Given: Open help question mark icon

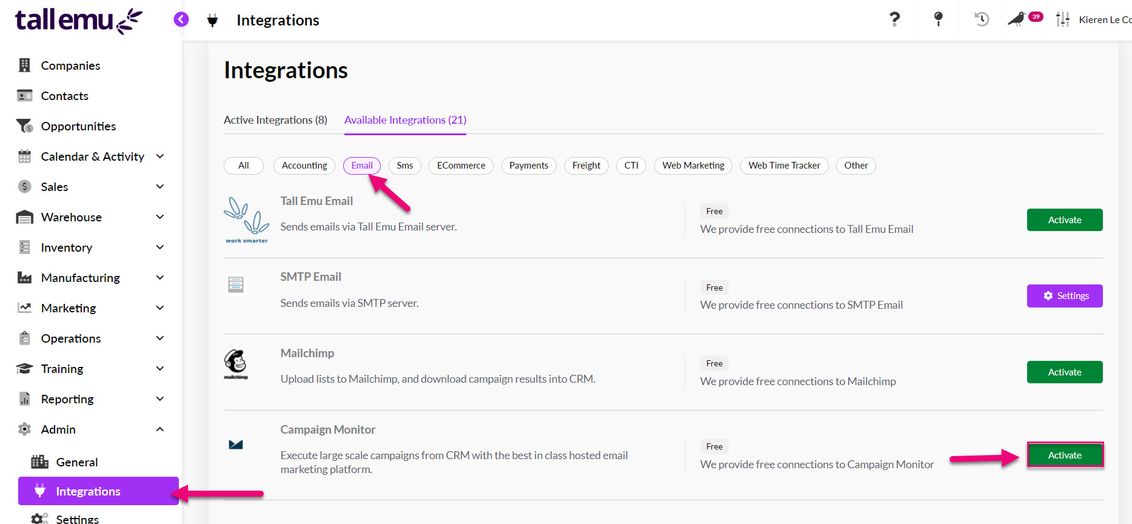Looking at the screenshot, I should (894, 19).
